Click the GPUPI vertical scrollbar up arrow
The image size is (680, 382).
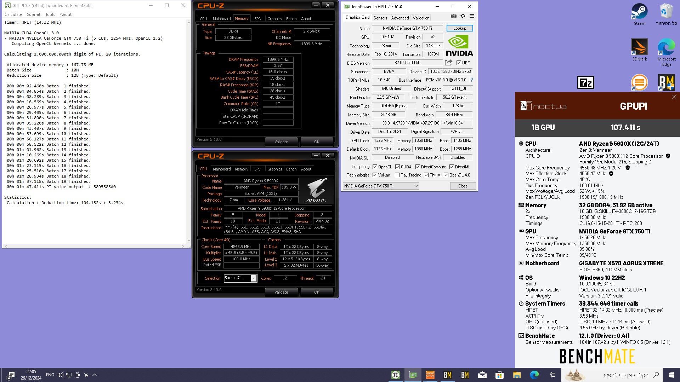point(189,22)
